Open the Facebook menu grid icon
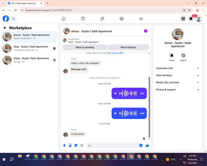The height and width of the screenshot is (166, 207). point(183,19)
